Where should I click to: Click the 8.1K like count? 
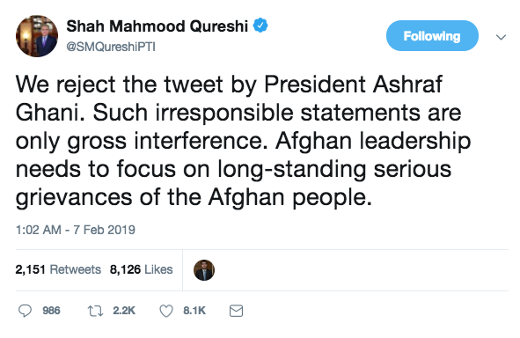click(x=194, y=311)
